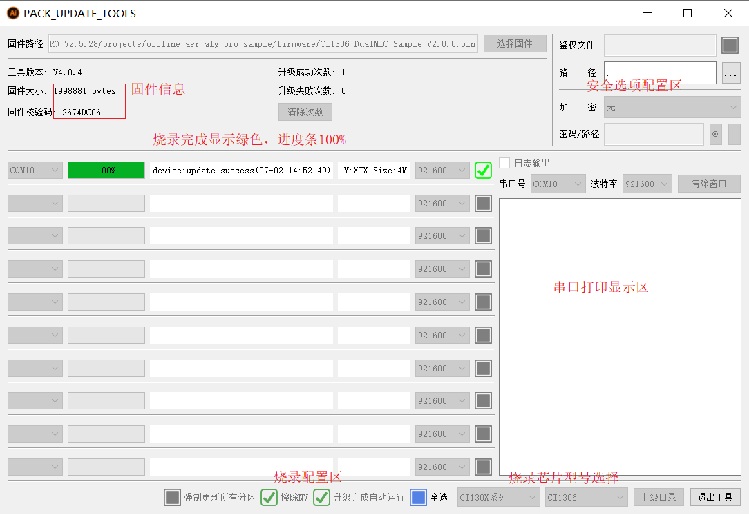Open the CI130X系列 chip series dropdown
Screen dimensions: 749x515
point(498,497)
